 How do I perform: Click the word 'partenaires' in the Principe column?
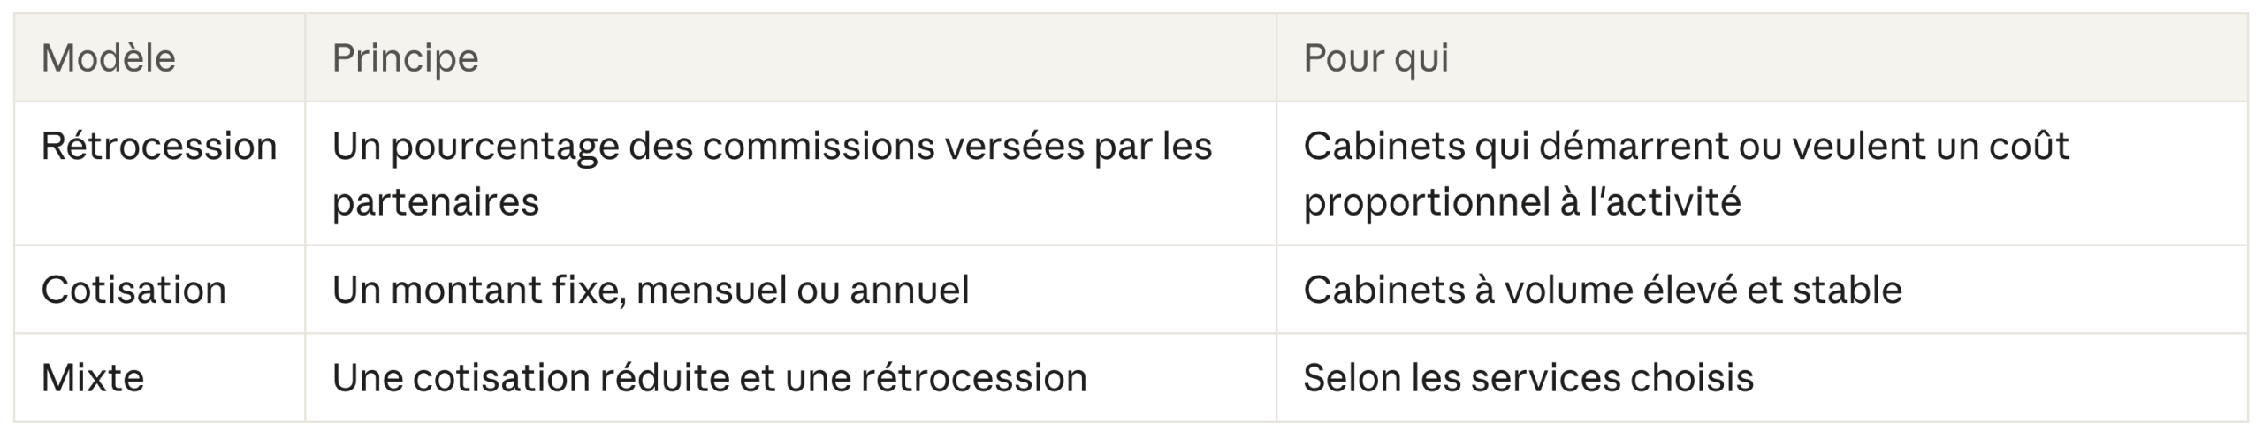[436, 203]
